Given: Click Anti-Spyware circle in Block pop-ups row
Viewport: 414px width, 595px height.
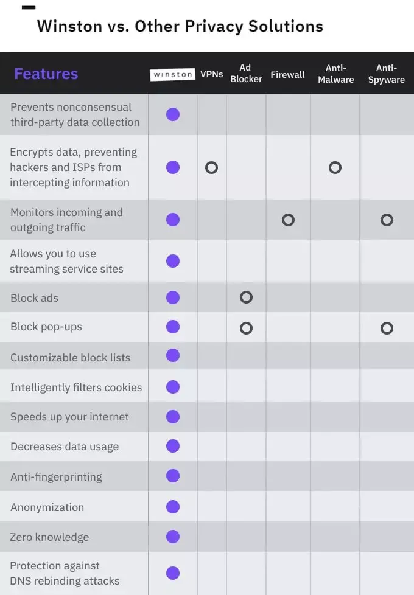Looking at the screenshot, I should click(387, 329).
